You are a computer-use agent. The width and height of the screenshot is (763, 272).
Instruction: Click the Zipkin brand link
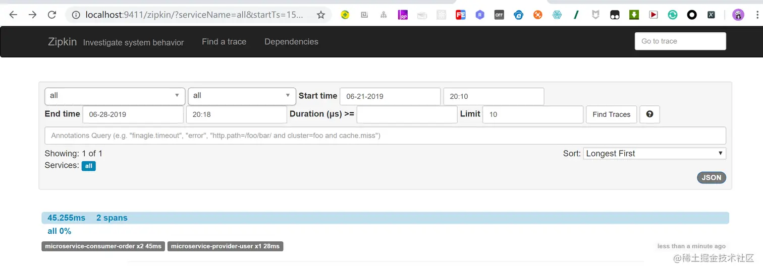coord(63,42)
